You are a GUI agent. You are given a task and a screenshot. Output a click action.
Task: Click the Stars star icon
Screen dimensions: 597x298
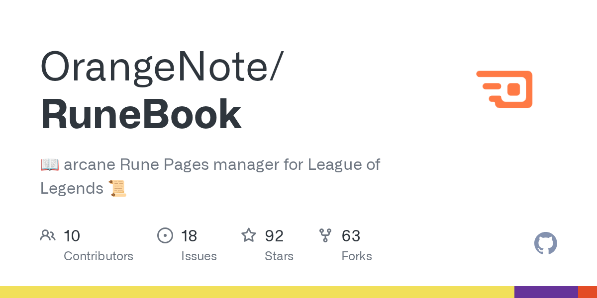pyautogui.click(x=249, y=235)
